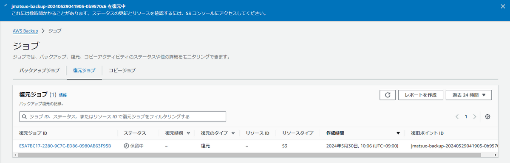Click the S3 resource type cell
Viewport: 510px width, 163px height.
point(285,146)
